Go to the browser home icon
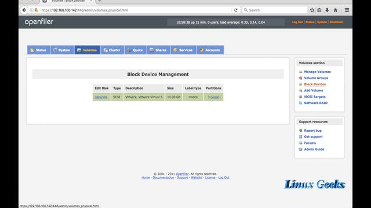Image resolution: width=371 pixels, height=208 pixels. coord(335,10)
